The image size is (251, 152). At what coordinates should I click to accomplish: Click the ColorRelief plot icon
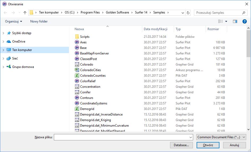(77, 81)
